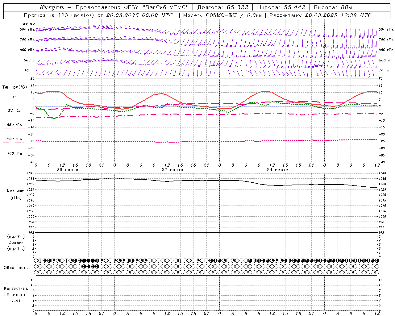Click the "500 м" label left of wind panel
Screen dimensions: 395x316
pos(29,60)
